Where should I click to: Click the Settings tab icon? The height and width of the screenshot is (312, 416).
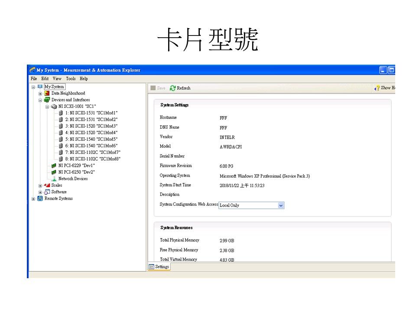(x=152, y=266)
